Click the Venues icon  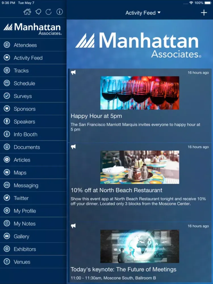(x=7, y=262)
